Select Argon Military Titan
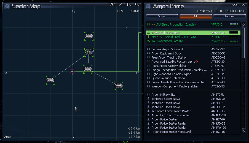Image resolution: width=249 pixels, height=143 pixels. [193, 95]
